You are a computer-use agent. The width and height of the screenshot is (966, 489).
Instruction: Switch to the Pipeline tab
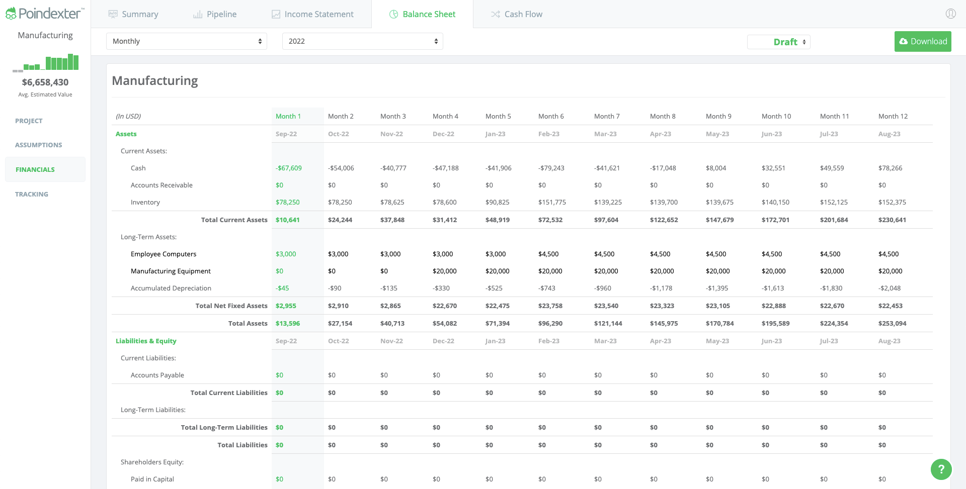click(215, 14)
